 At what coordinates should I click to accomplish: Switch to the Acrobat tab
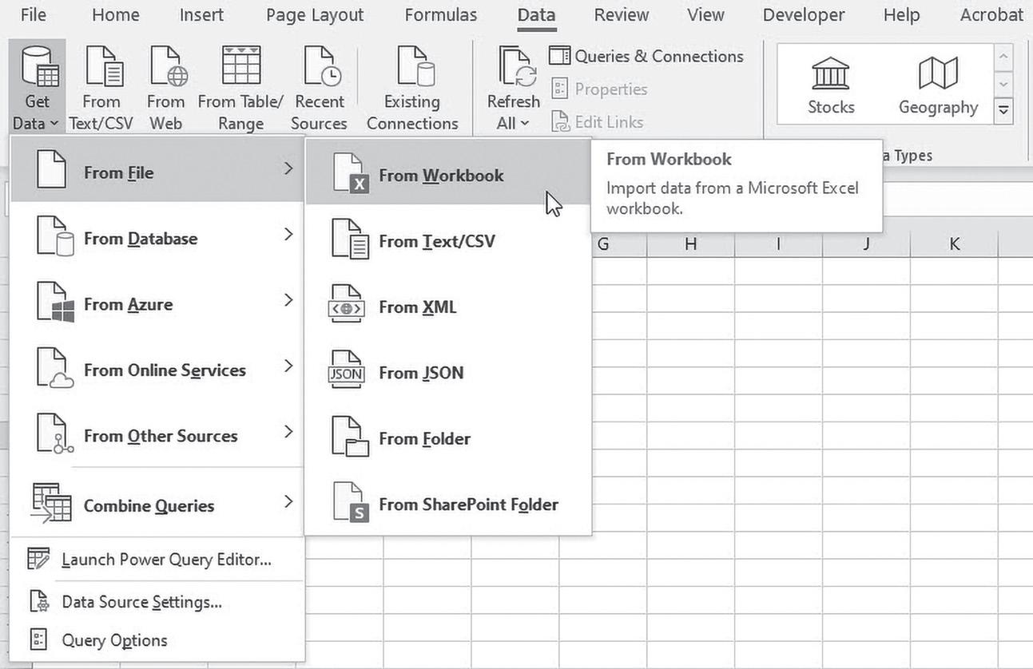(x=991, y=14)
